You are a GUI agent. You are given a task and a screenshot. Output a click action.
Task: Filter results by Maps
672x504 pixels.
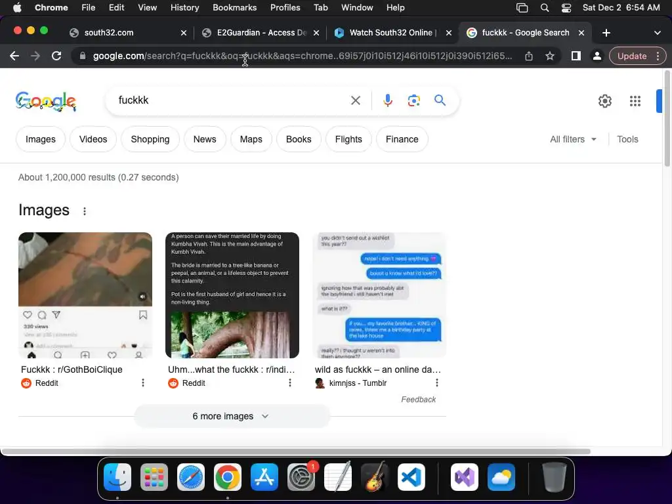[x=251, y=139]
